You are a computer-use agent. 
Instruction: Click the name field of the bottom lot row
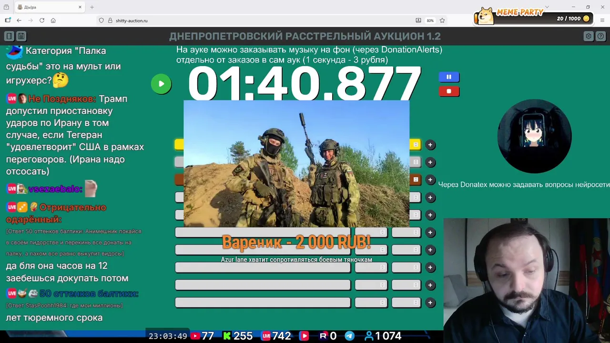pos(263,303)
